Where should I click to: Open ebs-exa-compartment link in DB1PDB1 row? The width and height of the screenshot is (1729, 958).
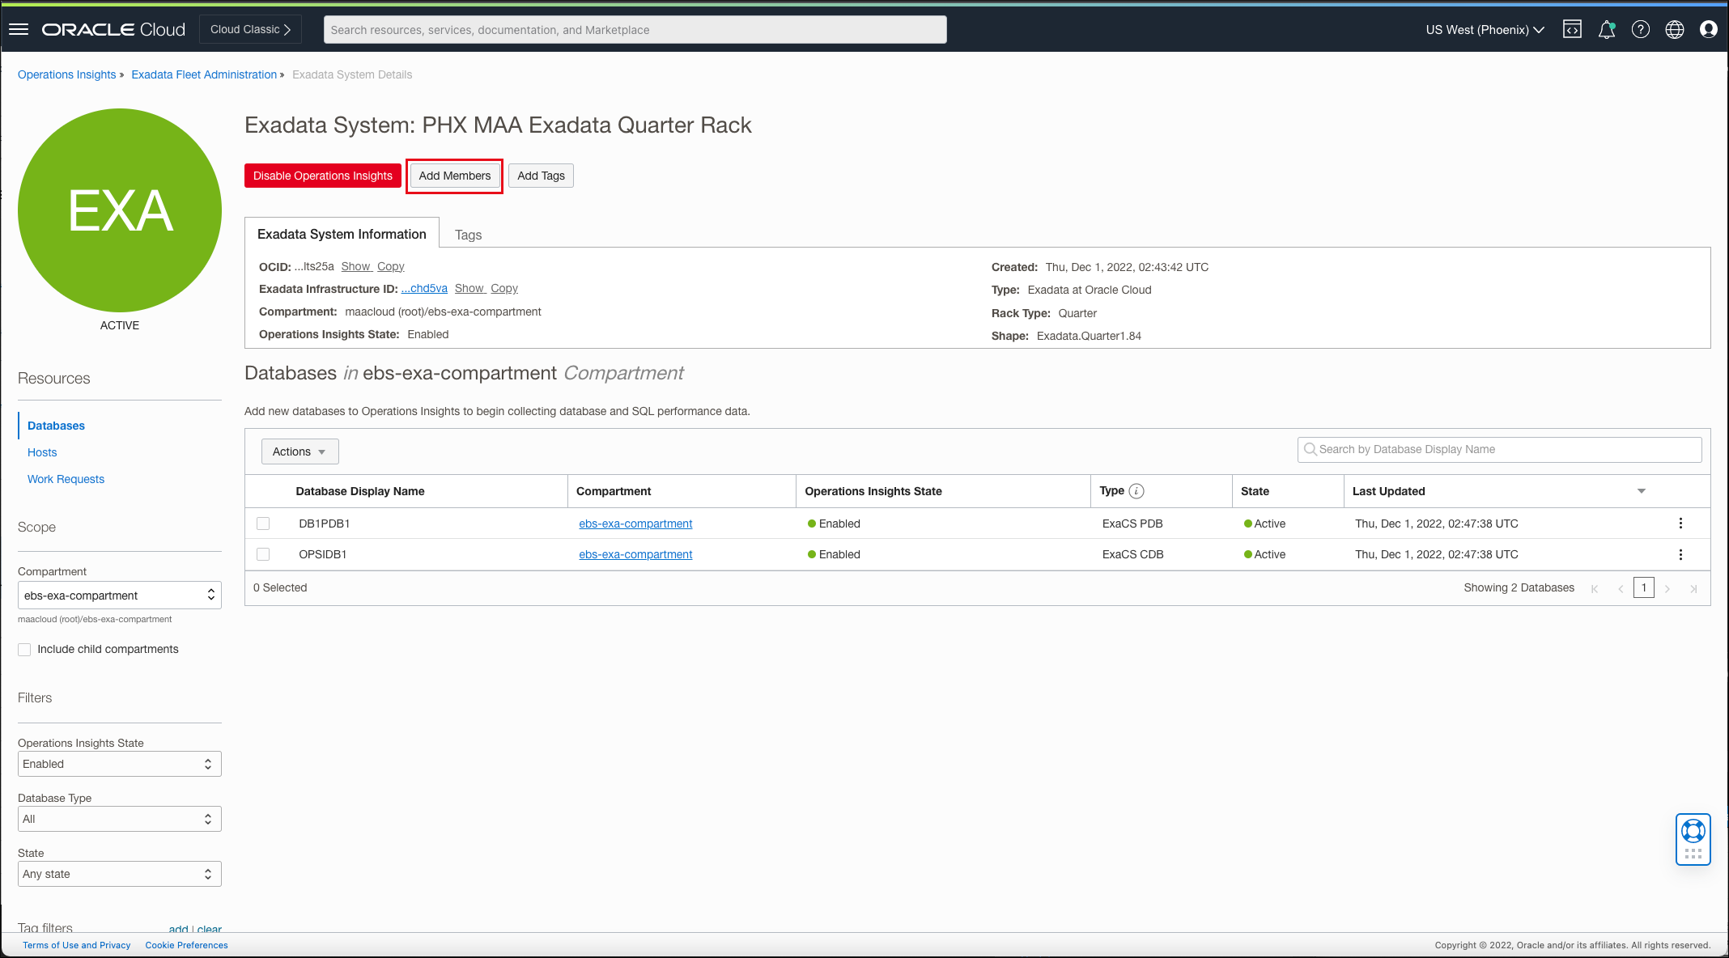(x=635, y=524)
